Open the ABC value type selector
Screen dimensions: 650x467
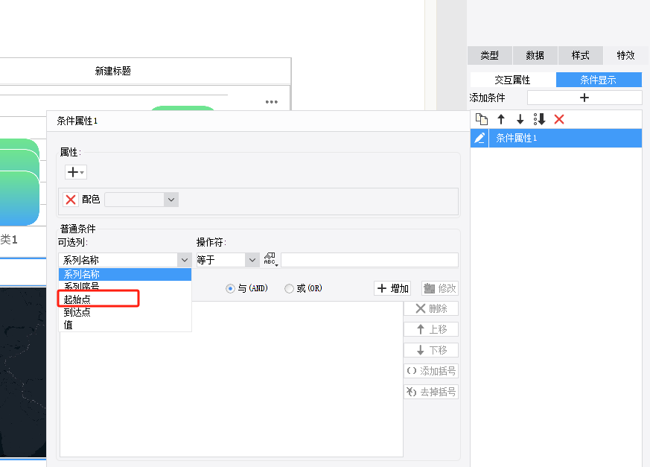[x=270, y=260]
